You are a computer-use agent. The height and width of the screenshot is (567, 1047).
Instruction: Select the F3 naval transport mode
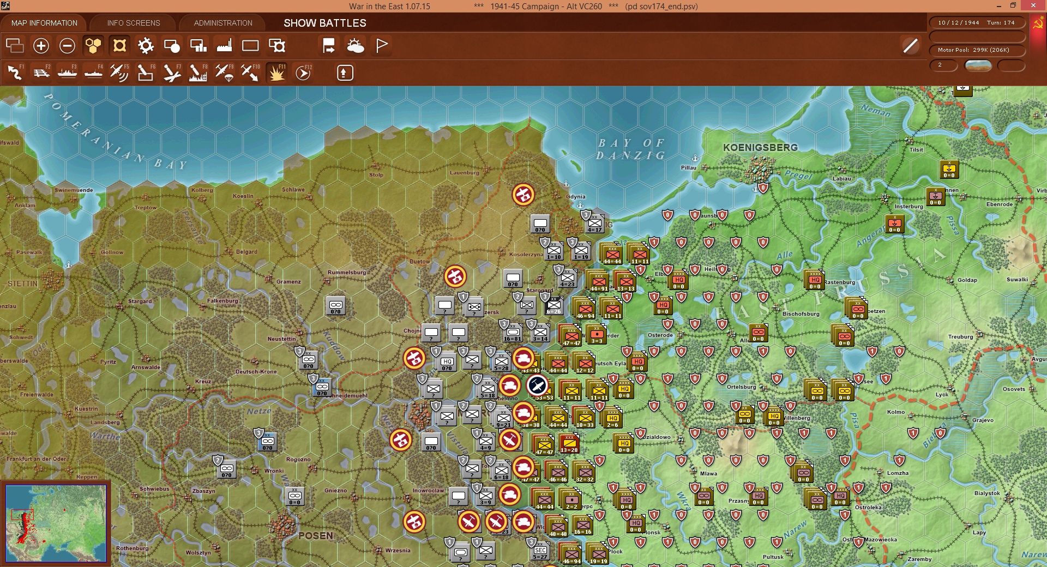click(x=67, y=73)
